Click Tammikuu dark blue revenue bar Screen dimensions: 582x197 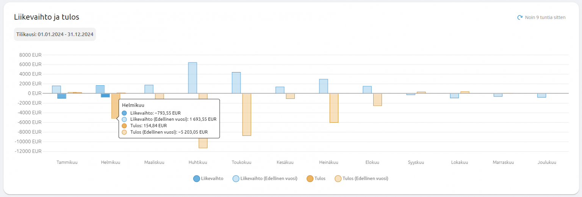pos(62,96)
